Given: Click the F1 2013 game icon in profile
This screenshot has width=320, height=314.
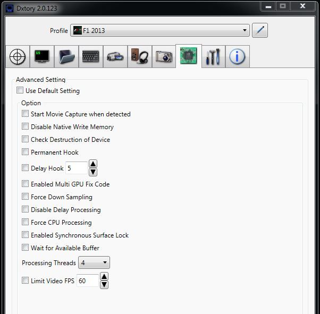Looking at the screenshot, I should tap(78, 30).
